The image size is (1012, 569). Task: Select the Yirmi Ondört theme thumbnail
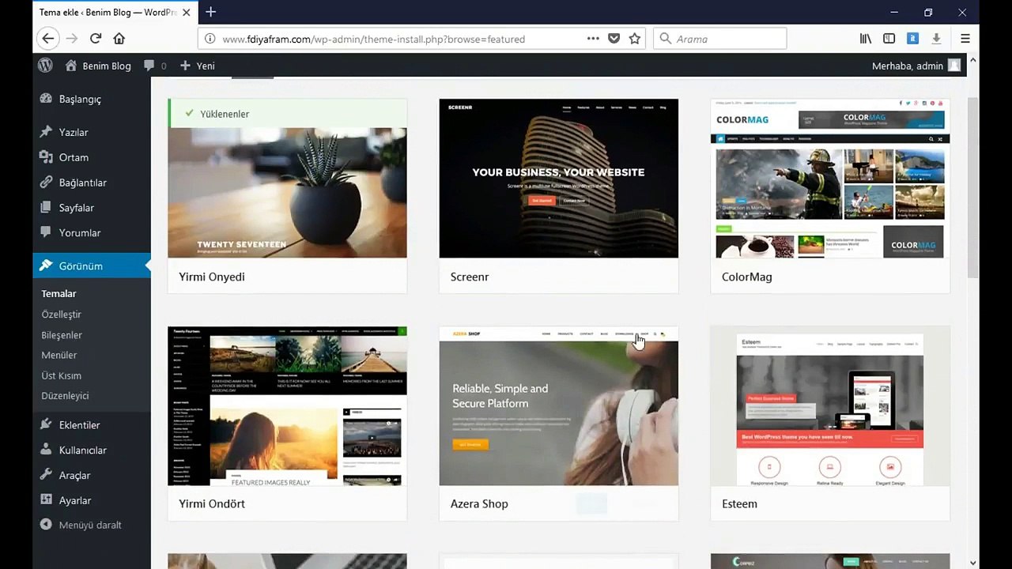pyautogui.click(x=287, y=406)
